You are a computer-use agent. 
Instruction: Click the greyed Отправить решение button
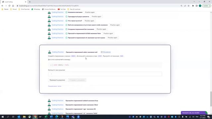[77, 80]
